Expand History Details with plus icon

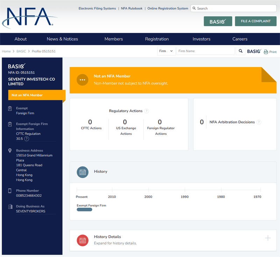coord(268,238)
